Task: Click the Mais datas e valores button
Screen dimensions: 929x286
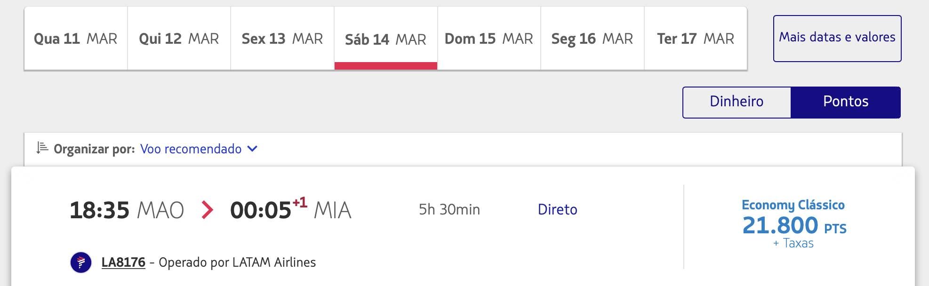Action: click(837, 39)
